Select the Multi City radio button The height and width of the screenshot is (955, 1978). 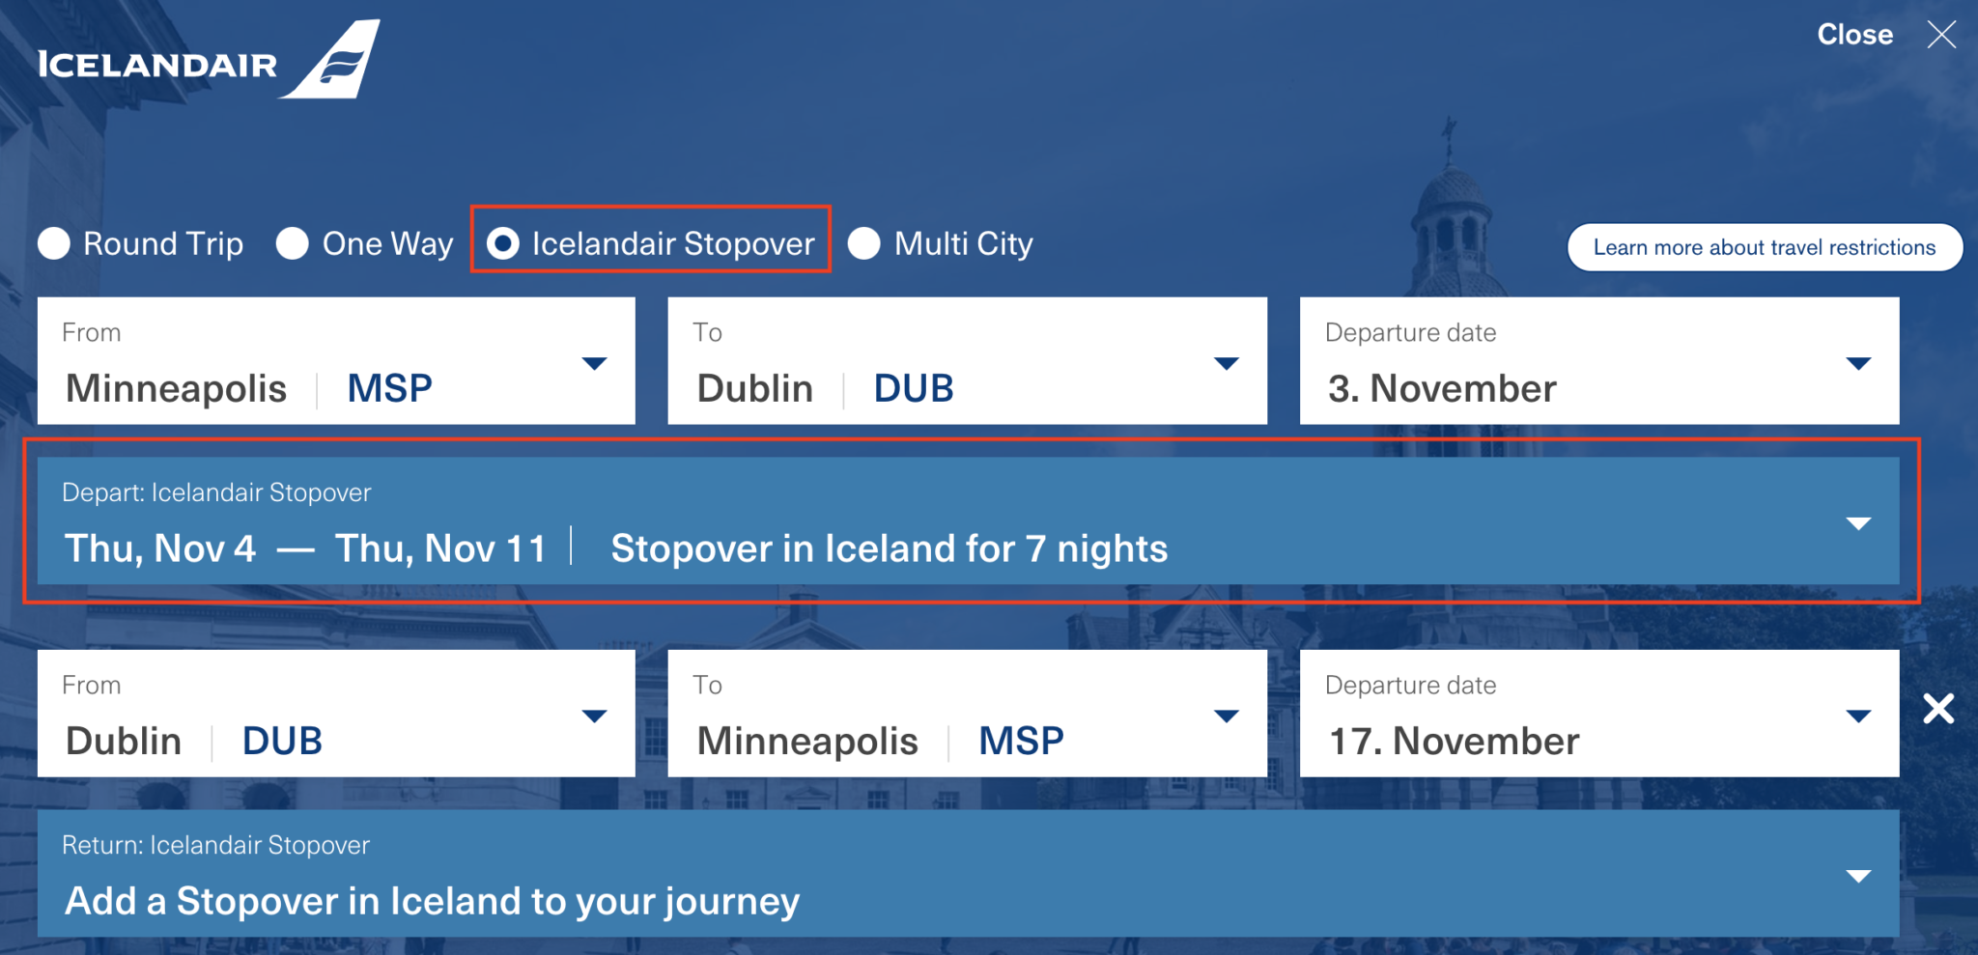(863, 244)
